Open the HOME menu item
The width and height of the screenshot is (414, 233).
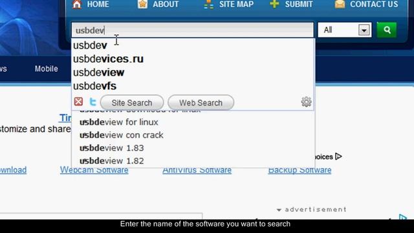(x=98, y=5)
